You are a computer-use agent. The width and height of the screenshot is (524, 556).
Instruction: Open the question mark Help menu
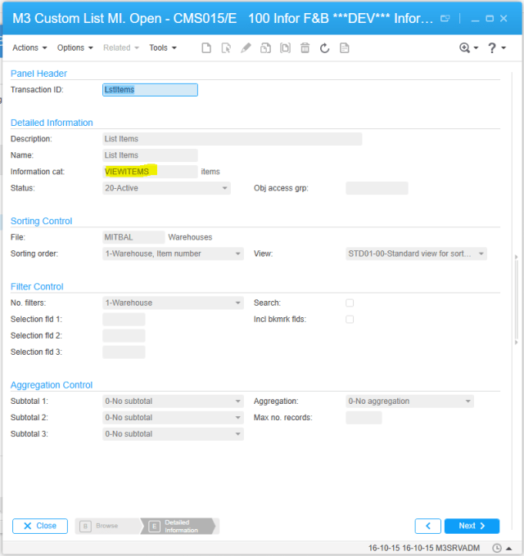click(496, 48)
